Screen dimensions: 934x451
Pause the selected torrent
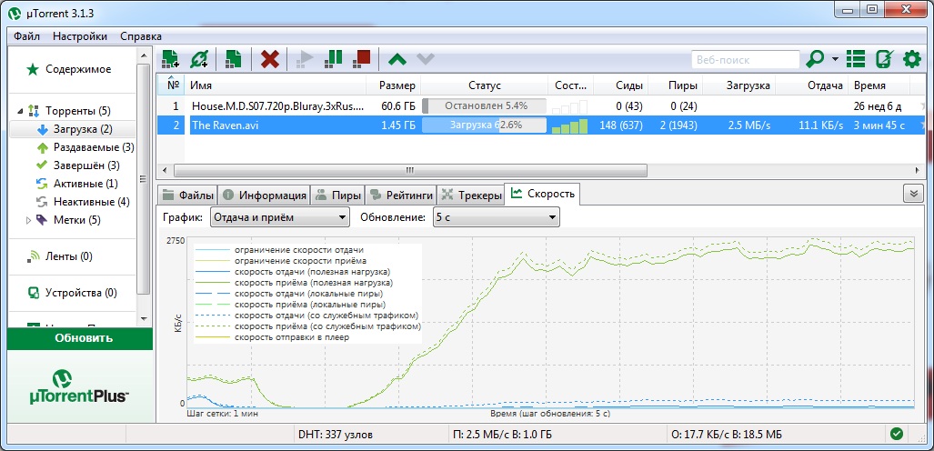click(x=334, y=60)
